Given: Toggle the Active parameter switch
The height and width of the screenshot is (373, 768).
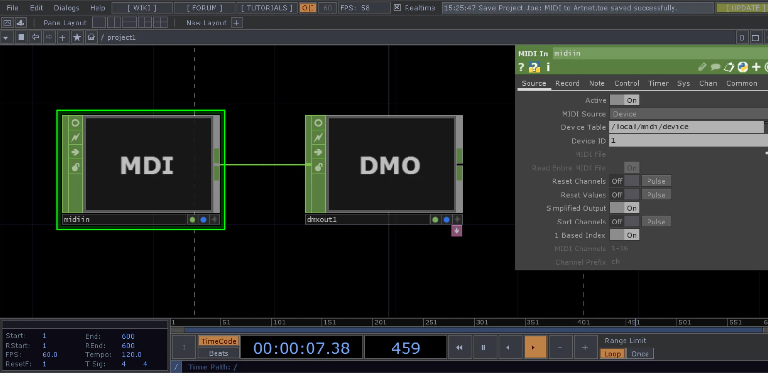Looking at the screenshot, I should pos(624,100).
